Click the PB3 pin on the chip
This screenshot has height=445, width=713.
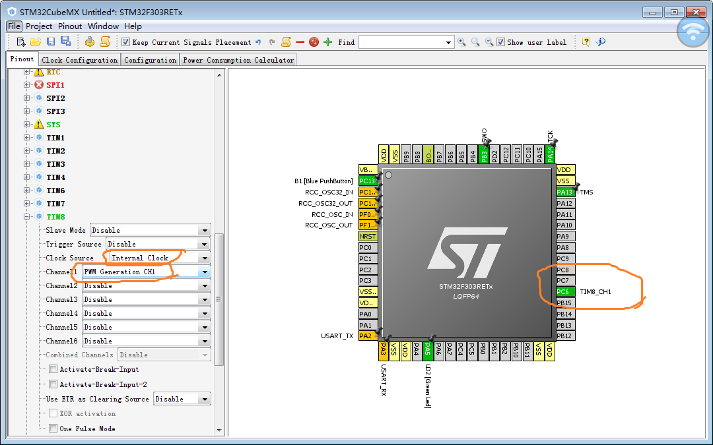[484, 154]
